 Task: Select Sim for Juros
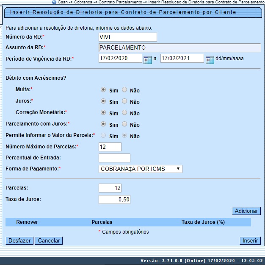tap(103, 101)
